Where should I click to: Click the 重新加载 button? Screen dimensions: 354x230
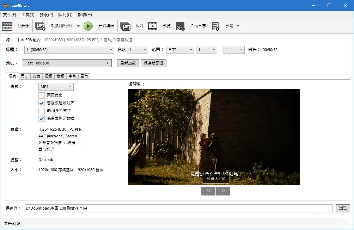pos(128,63)
